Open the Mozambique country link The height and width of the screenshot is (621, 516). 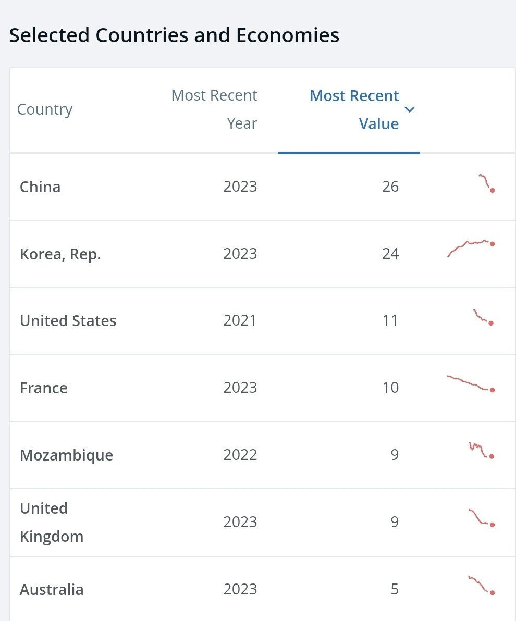(66, 455)
